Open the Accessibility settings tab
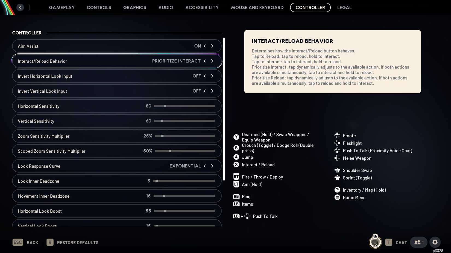The image size is (451, 253). tap(202, 7)
